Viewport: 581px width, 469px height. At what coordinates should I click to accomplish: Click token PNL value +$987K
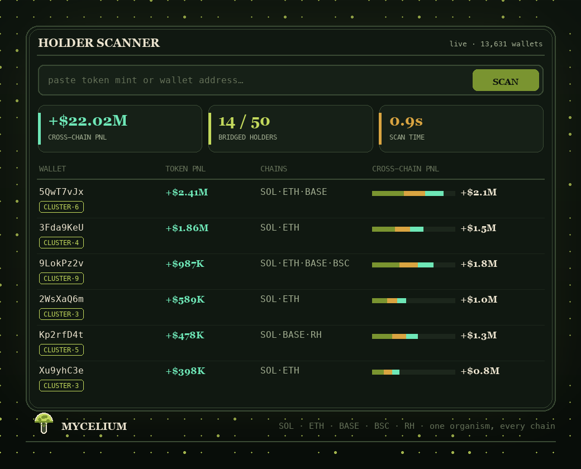point(185,264)
